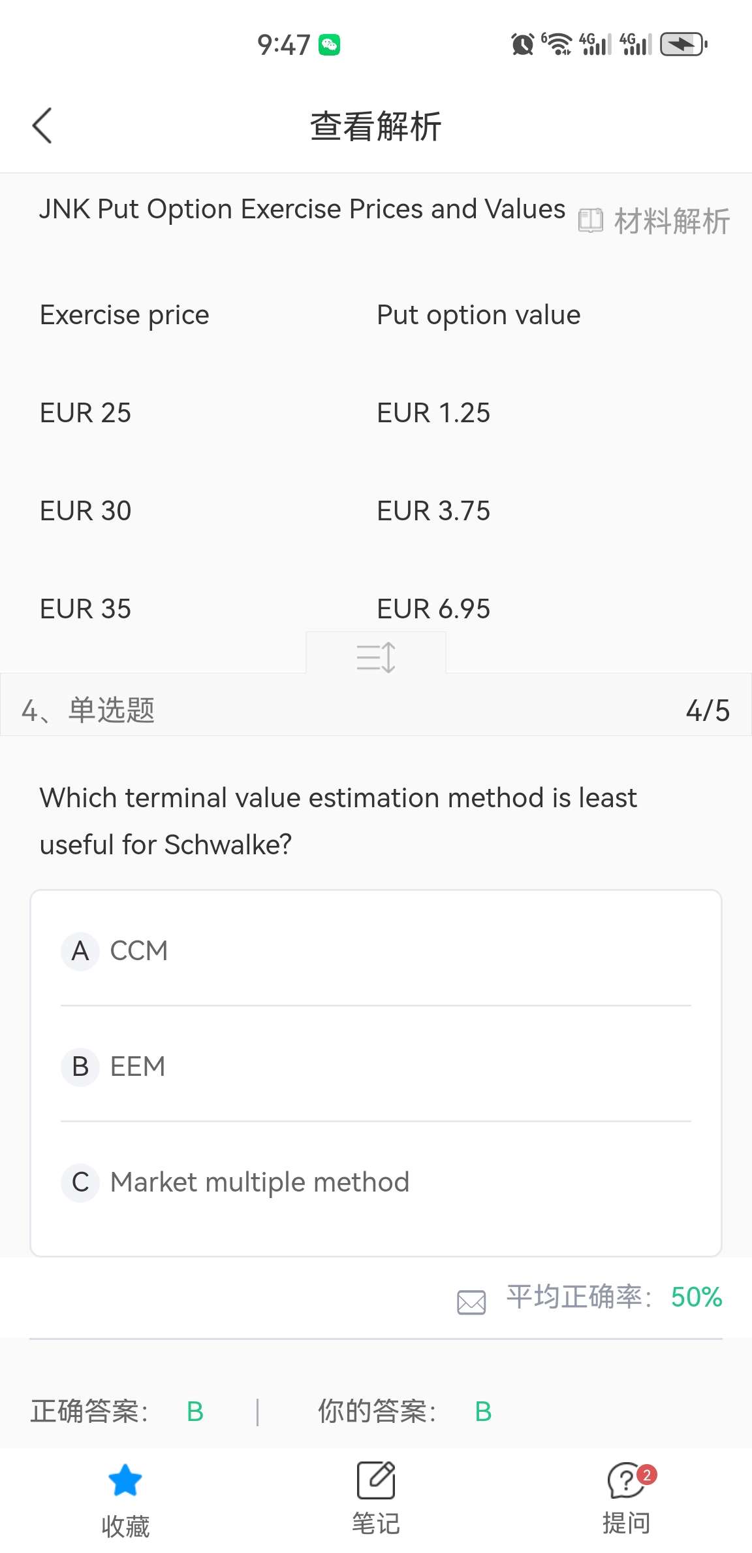
Task: Expand the material panel drag handle
Action: [376, 656]
